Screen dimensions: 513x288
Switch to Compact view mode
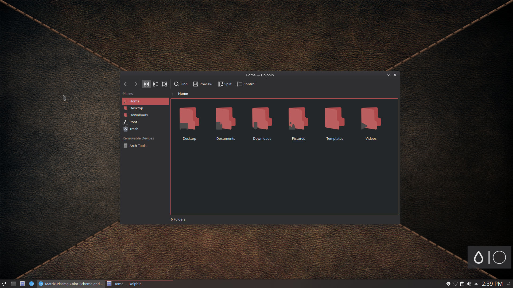pyautogui.click(x=156, y=84)
